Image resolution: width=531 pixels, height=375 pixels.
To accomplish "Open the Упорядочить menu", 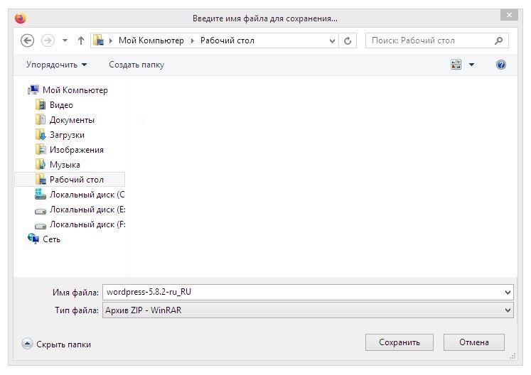I will coord(57,65).
